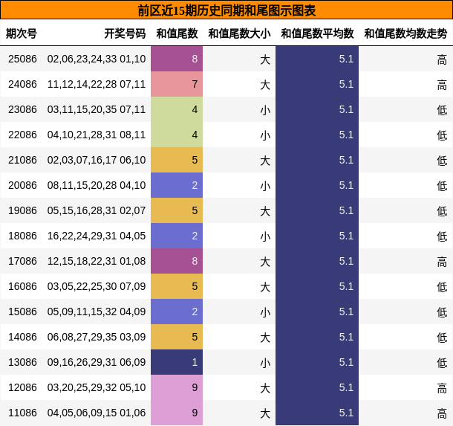Image resolution: width=453 pixels, height=426 pixels.
Task: Click 小 size value in row 23086
Action: [265, 110]
